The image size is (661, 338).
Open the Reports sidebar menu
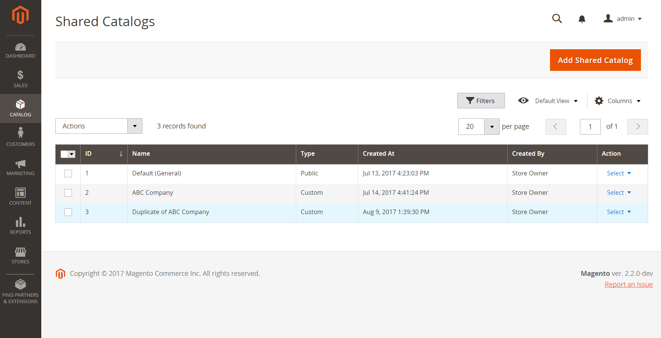[x=20, y=226]
